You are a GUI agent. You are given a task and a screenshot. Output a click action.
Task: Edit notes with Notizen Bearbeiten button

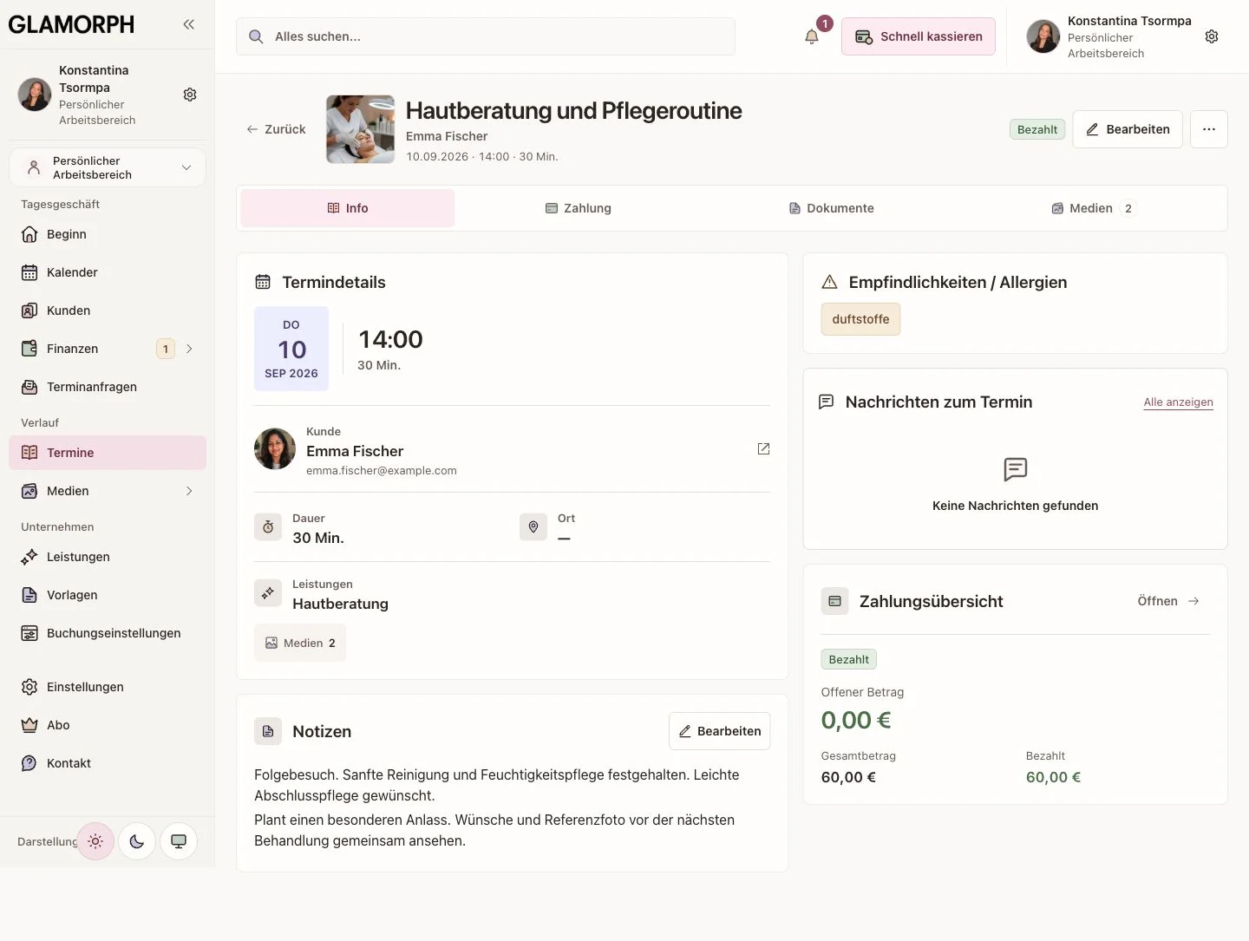point(720,731)
